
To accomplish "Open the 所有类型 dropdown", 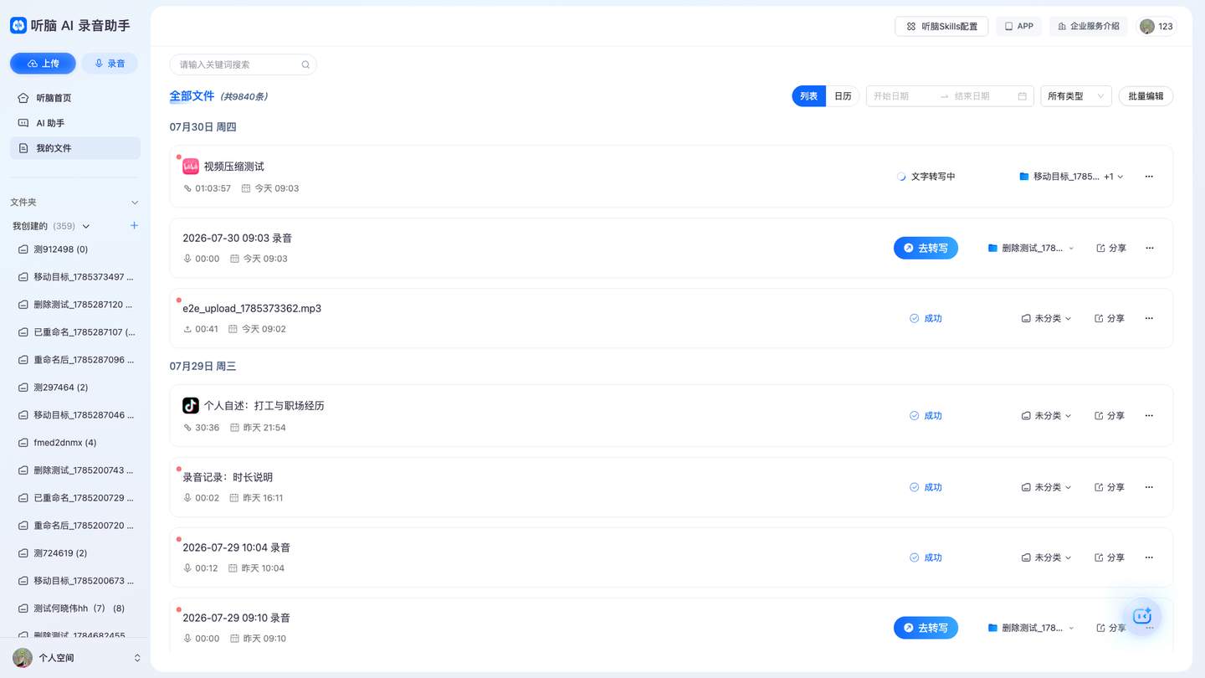I will 1076,96.
